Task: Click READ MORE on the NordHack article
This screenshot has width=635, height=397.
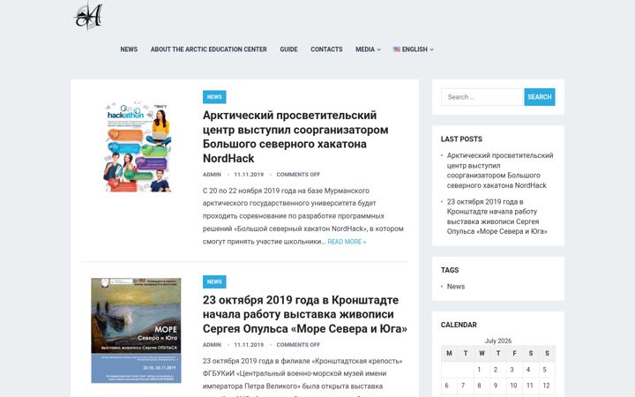Action: 347,242
